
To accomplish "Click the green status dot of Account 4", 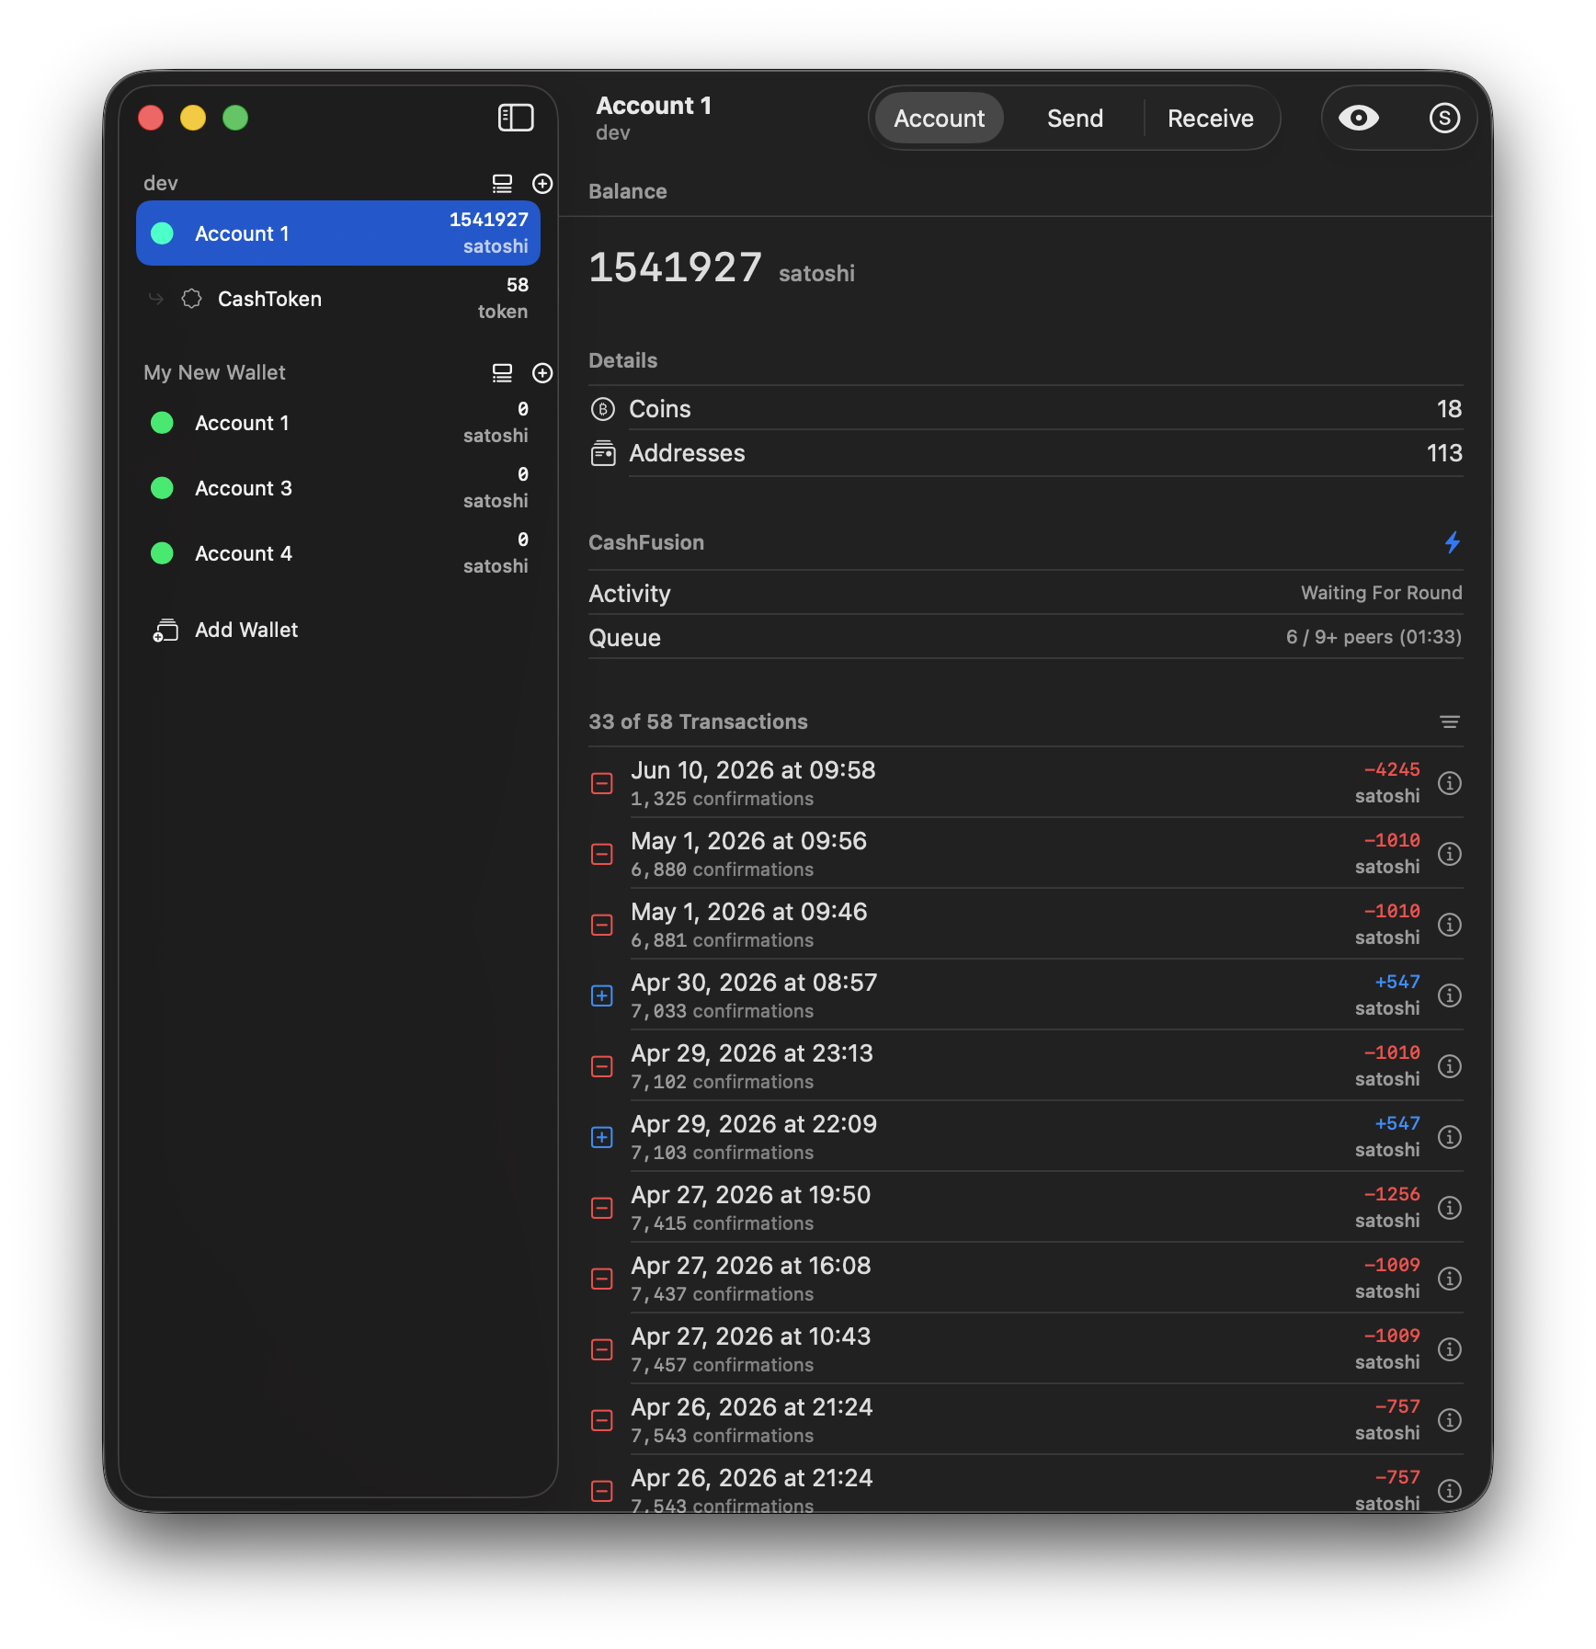I will (x=162, y=552).
